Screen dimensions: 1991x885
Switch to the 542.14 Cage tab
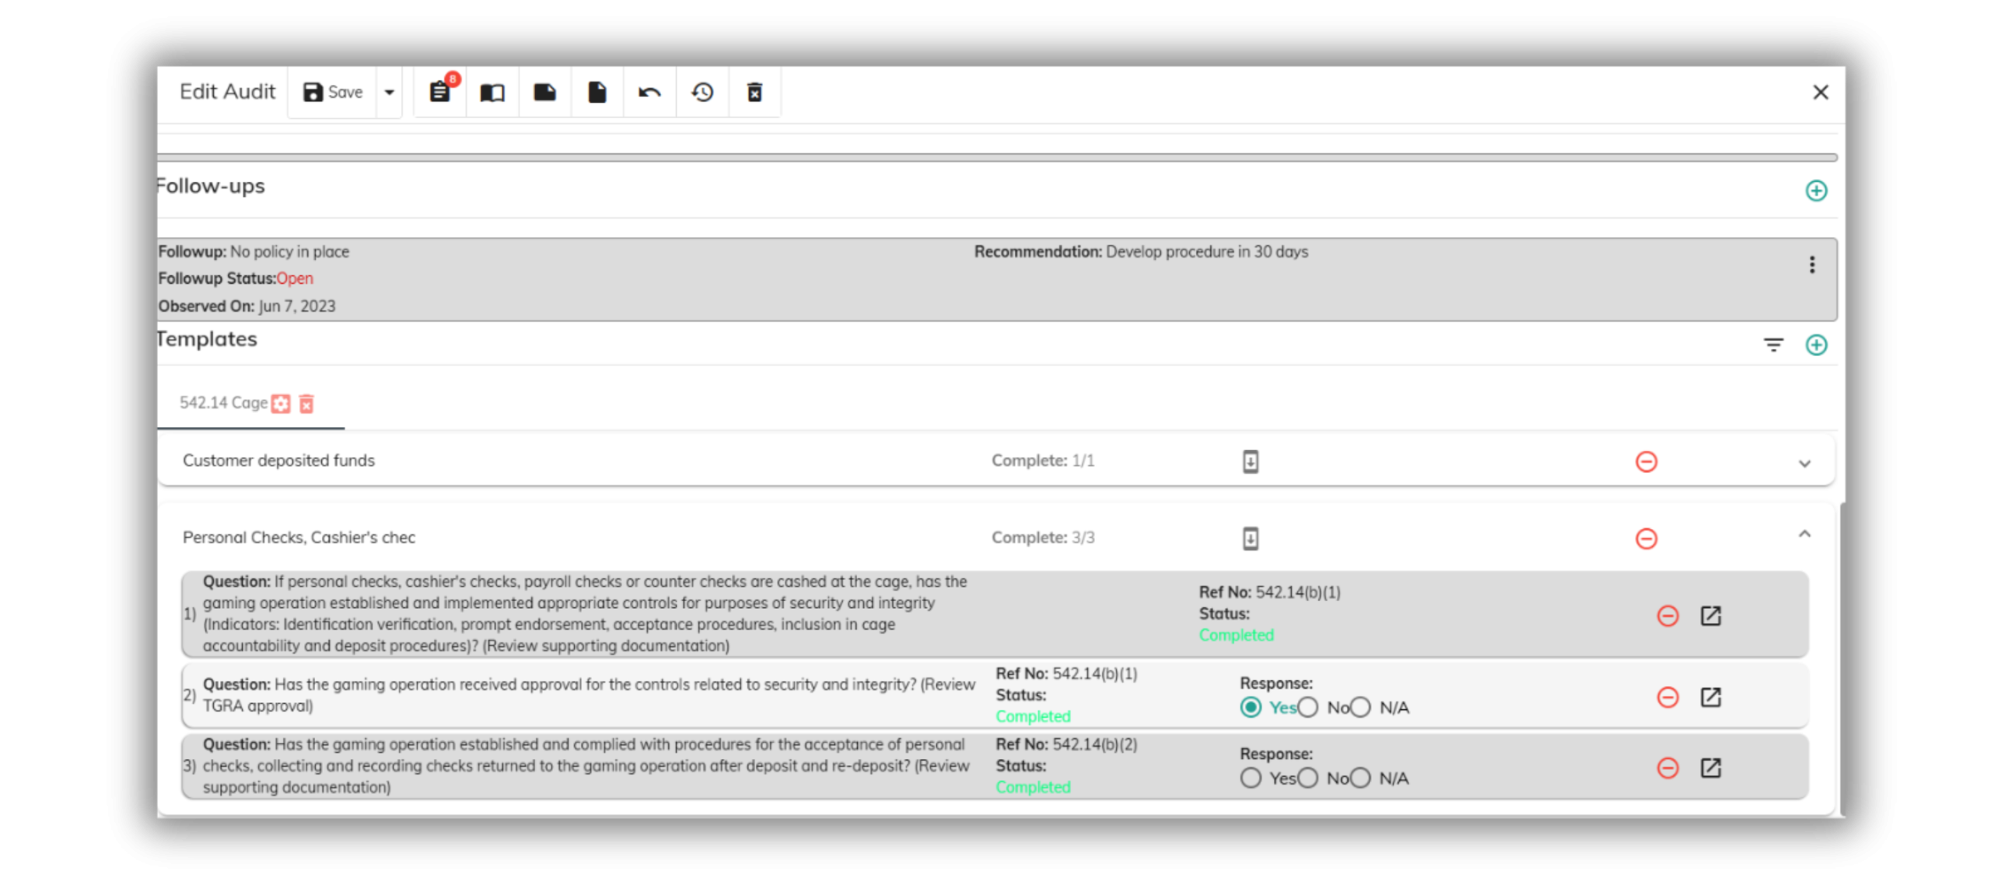click(x=223, y=403)
